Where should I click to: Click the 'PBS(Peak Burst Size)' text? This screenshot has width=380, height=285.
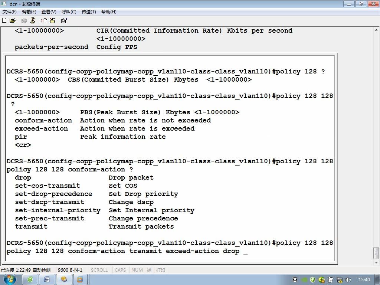tap(120, 112)
